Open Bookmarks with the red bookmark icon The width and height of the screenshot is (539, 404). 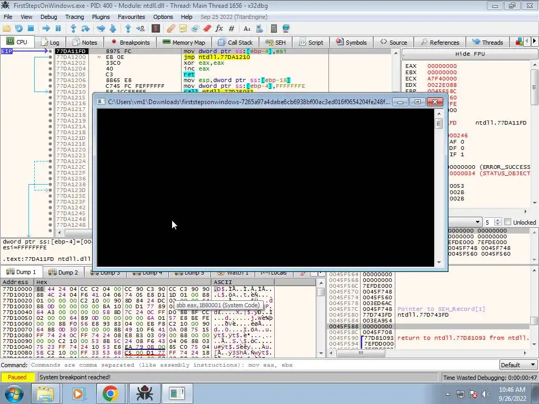tap(207, 28)
